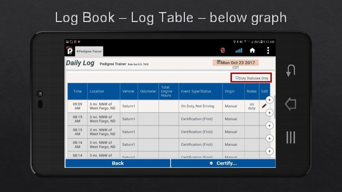
Task: Click the Rule Set U.S. 70/8 label
Action: point(138,64)
